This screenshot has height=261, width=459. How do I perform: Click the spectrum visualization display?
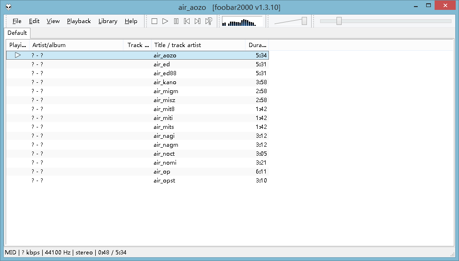(x=242, y=22)
